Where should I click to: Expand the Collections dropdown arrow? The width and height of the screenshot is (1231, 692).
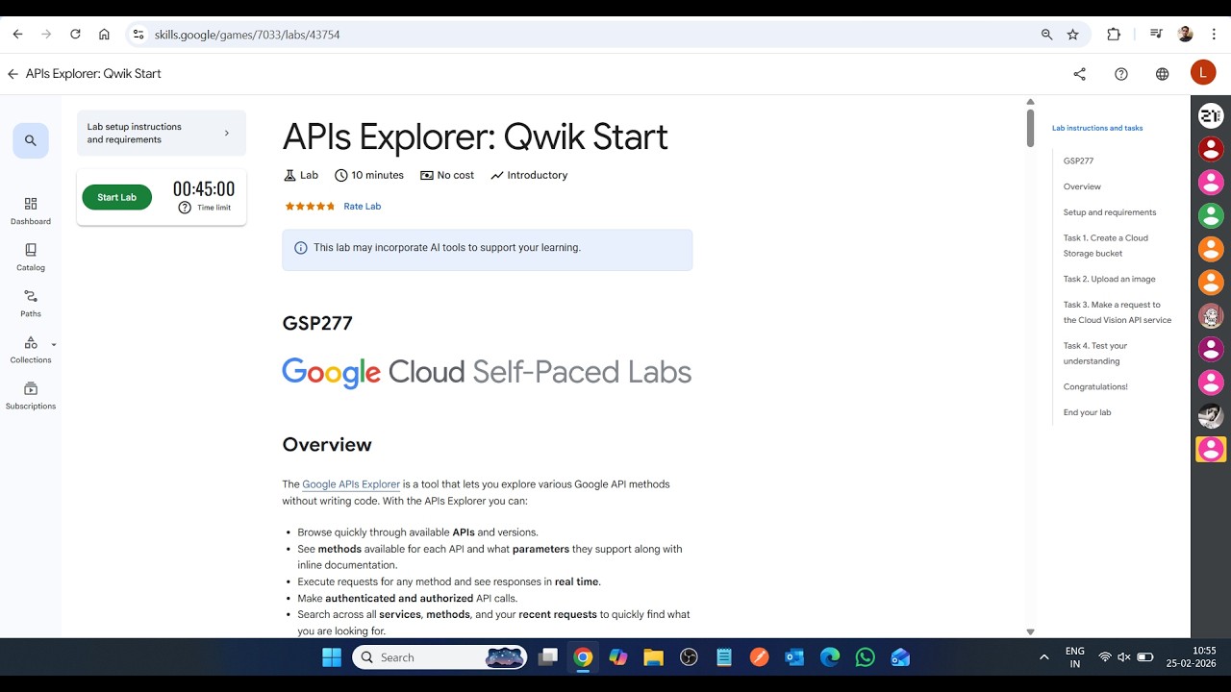54,344
